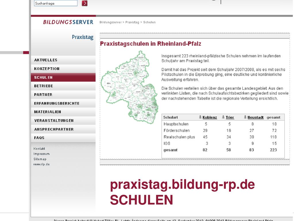Click the total value 223 in table
Image resolution: width=294 pixels, height=221 pixels.
pos(273,150)
